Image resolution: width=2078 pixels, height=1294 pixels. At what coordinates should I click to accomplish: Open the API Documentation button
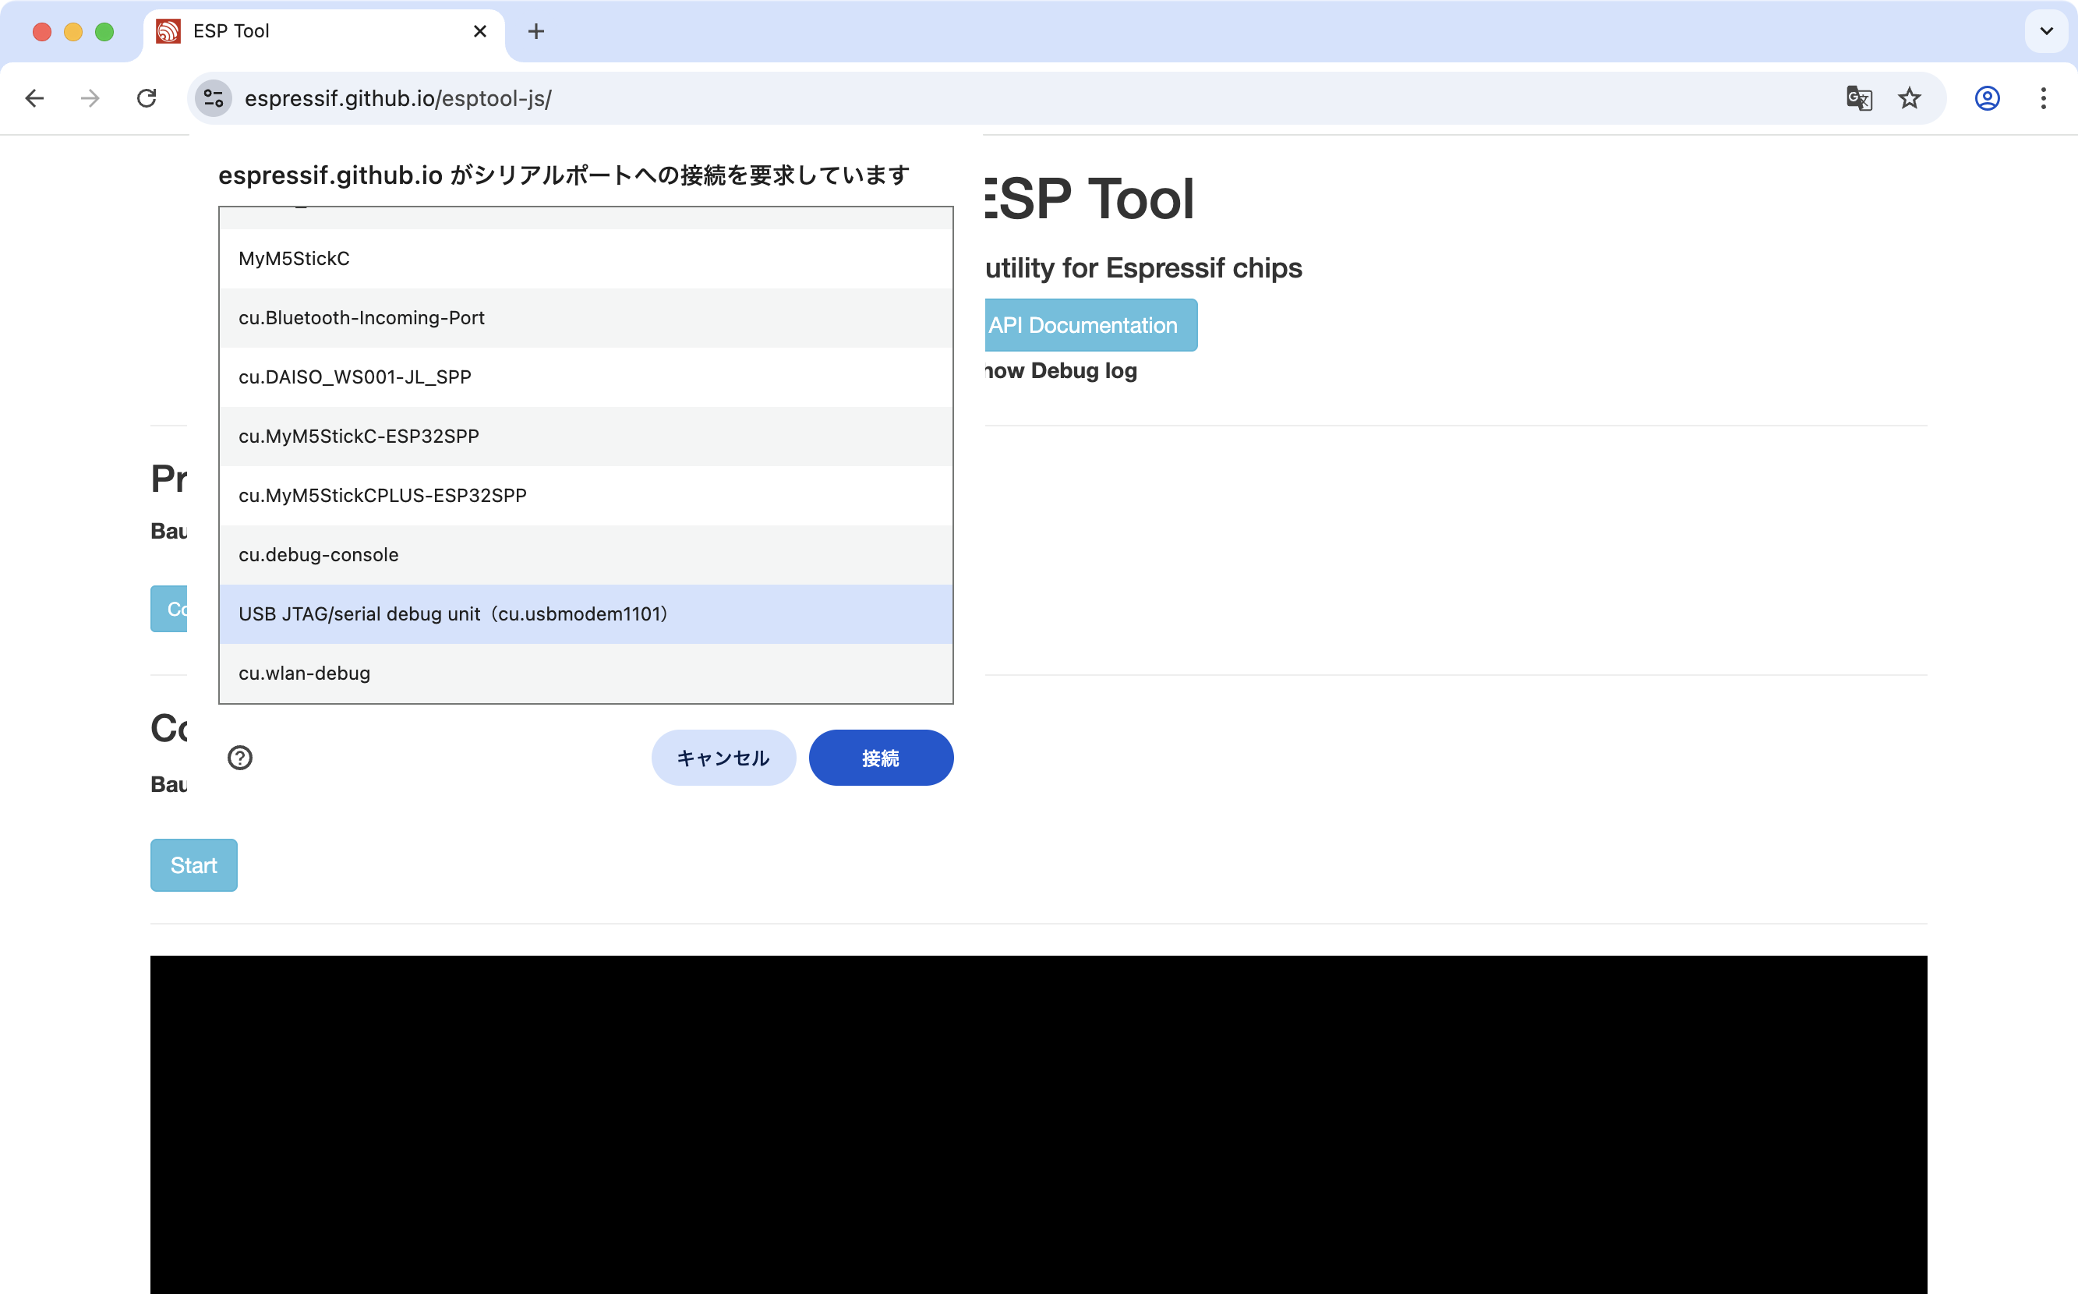[x=1090, y=325]
